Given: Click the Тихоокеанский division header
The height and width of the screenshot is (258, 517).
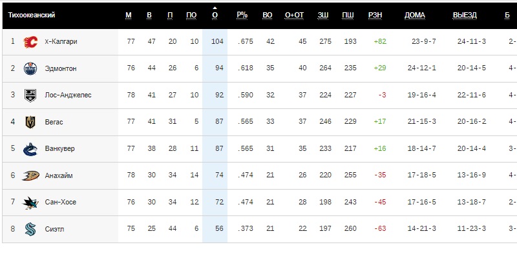Looking at the screenshot, I should 31,15.
